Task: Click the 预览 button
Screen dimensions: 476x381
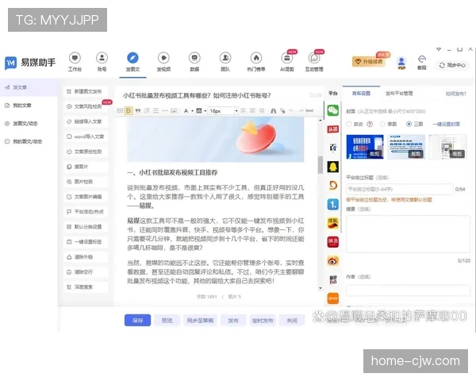Action: [x=167, y=320]
